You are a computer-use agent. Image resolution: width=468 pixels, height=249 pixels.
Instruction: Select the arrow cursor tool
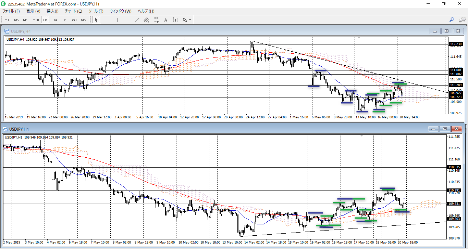(x=96, y=20)
